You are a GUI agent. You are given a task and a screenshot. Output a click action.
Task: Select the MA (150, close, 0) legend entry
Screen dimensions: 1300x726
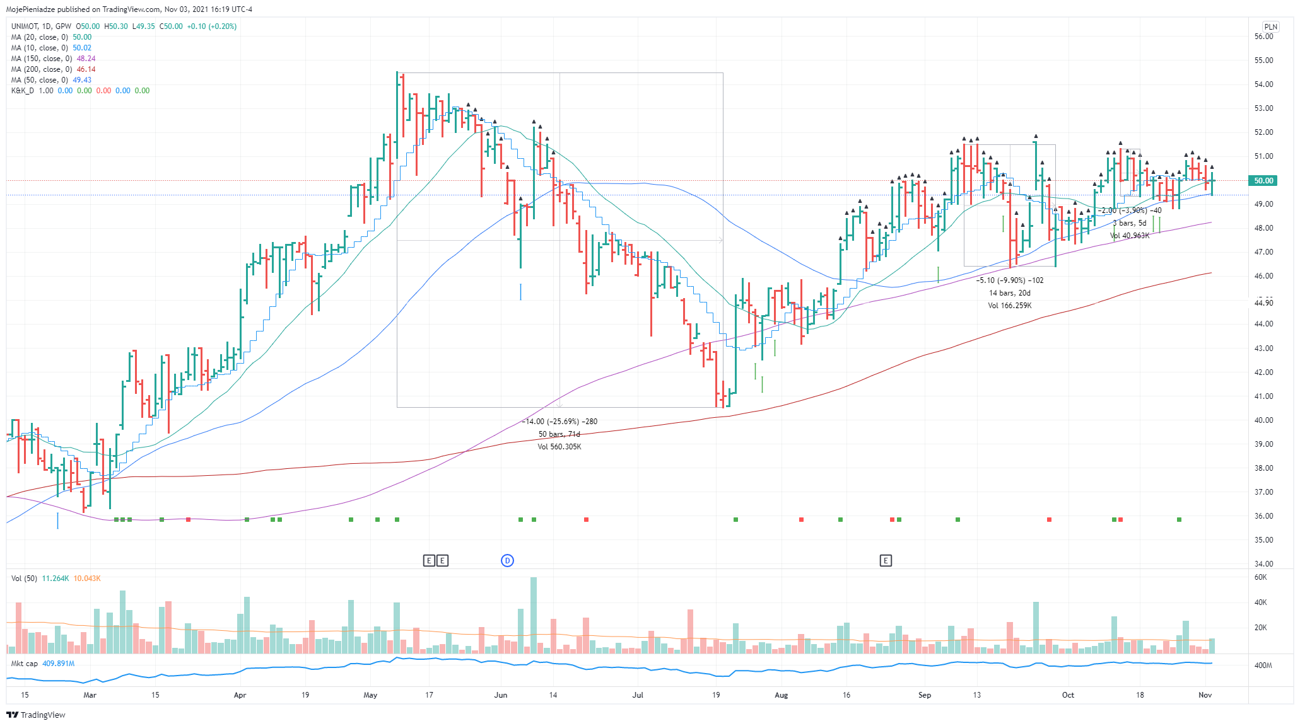(41, 59)
